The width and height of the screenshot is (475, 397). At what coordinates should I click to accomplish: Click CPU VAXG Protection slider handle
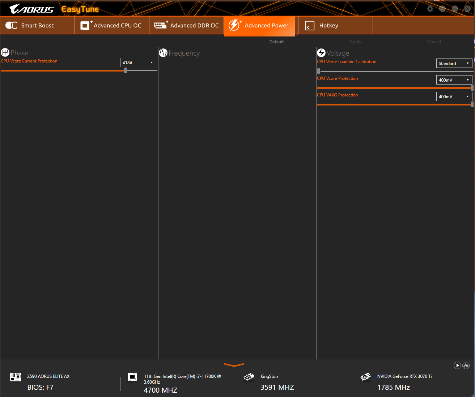(472, 104)
